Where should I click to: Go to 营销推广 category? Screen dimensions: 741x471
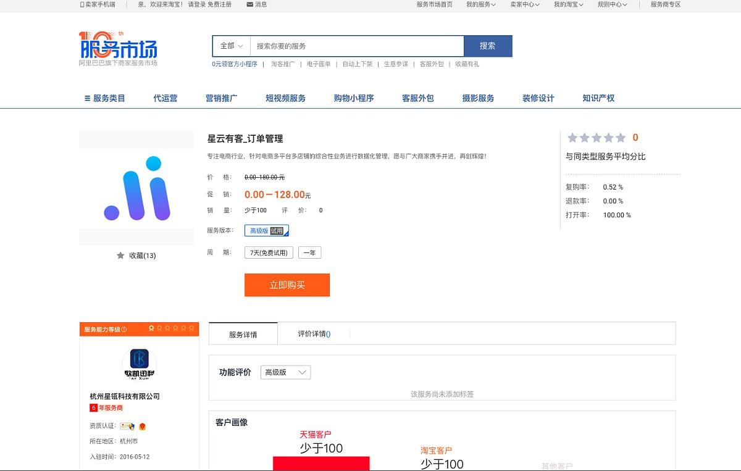click(x=222, y=98)
